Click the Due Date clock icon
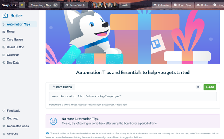Viewport: 224px width, 139px height. [4, 62]
